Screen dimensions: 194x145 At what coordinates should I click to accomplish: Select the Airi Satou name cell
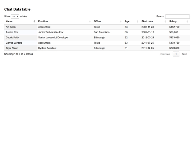[20, 27]
